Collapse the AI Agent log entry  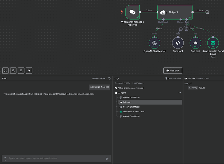[x=180, y=93]
